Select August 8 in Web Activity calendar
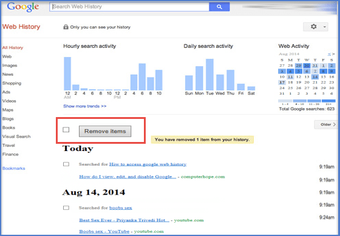340x236 pixels. (323, 71)
